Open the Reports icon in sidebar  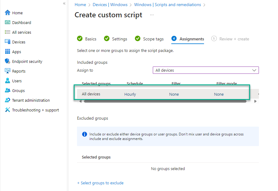point(8,71)
